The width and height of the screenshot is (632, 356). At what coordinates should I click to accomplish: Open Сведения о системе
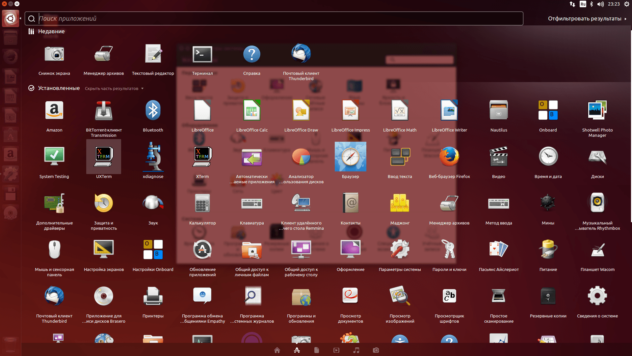pos(597,296)
